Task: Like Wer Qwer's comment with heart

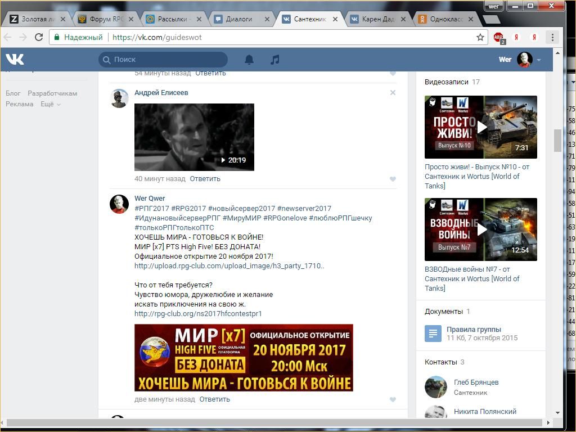Action: (x=393, y=399)
